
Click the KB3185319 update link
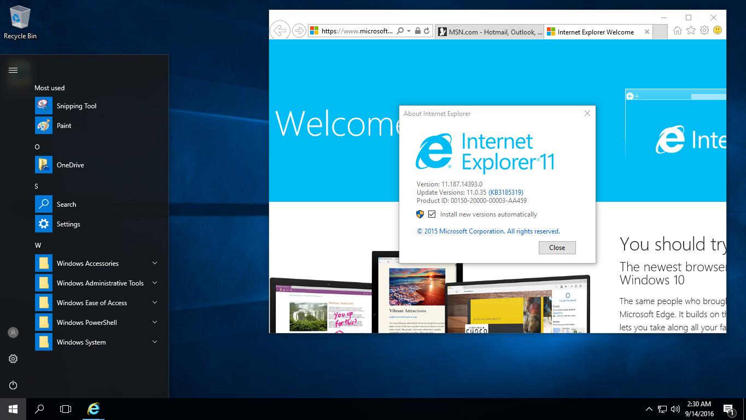(506, 192)
